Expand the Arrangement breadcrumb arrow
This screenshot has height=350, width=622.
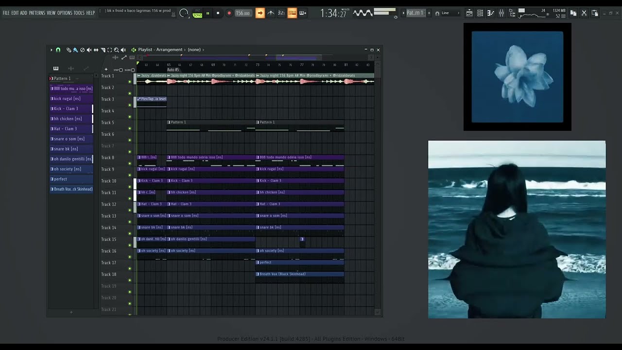click(x=185, y=50)
